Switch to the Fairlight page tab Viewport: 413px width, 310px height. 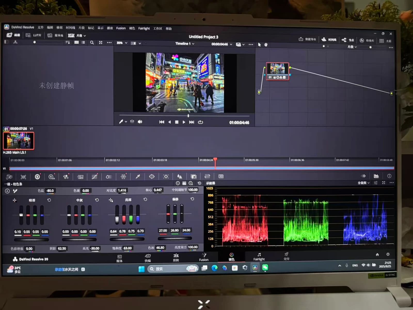(x=259, y=257)
